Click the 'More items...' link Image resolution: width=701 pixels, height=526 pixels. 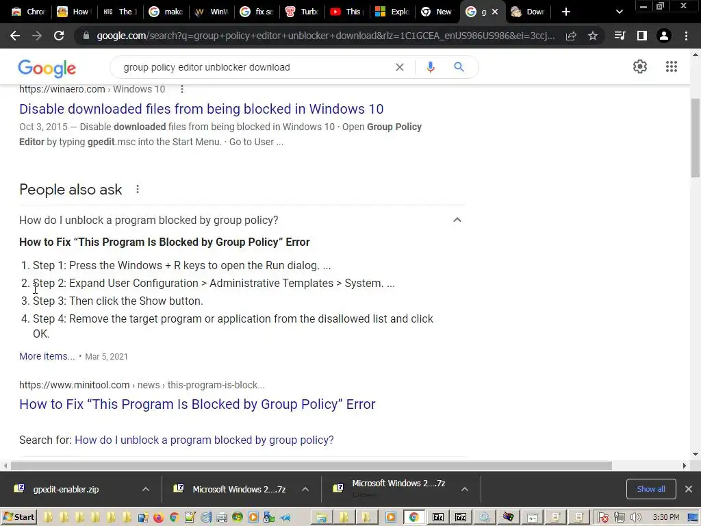(47, 356)
